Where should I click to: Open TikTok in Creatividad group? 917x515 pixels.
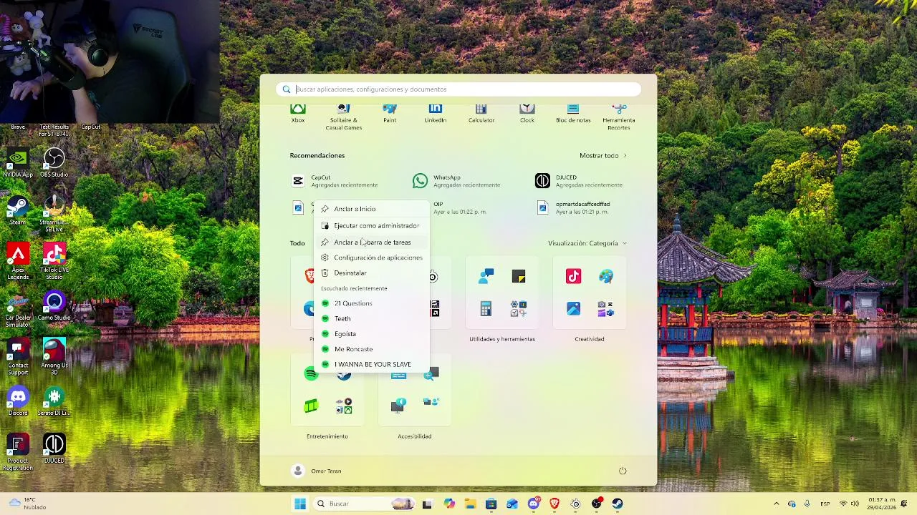coord(573,277)
